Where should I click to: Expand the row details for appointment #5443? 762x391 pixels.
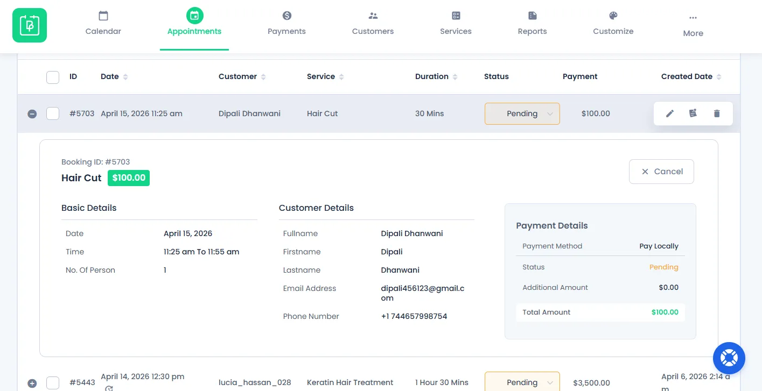[32, 383]
